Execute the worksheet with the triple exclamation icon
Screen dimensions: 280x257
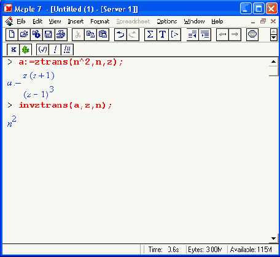[x=67, y=50]
